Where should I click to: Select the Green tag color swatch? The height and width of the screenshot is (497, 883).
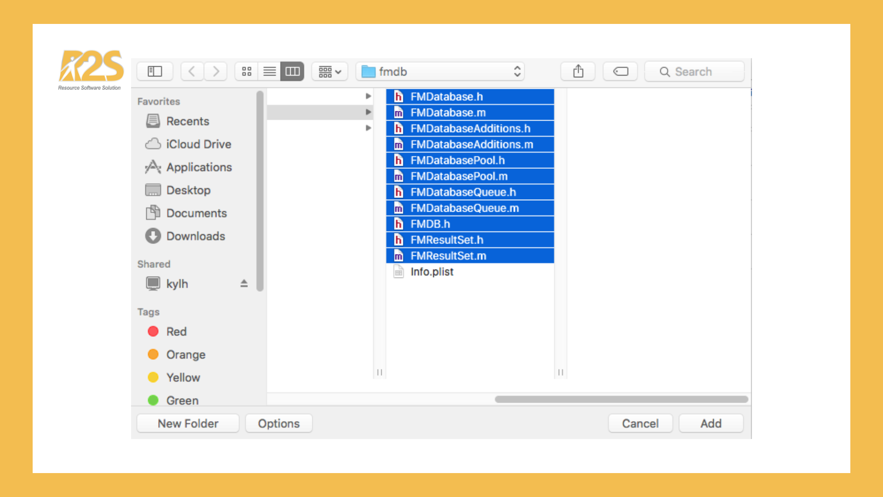coord(153,400)
